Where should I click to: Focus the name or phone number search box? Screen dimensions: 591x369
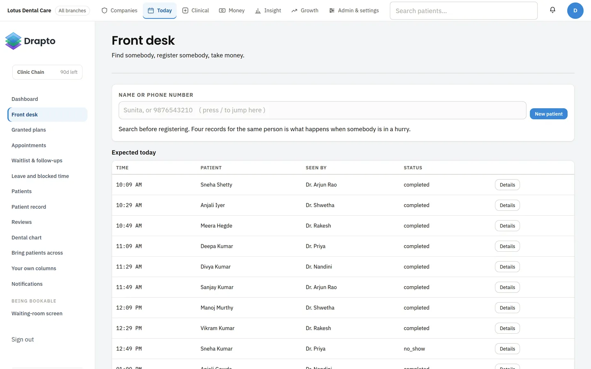(x=323, y=110)
